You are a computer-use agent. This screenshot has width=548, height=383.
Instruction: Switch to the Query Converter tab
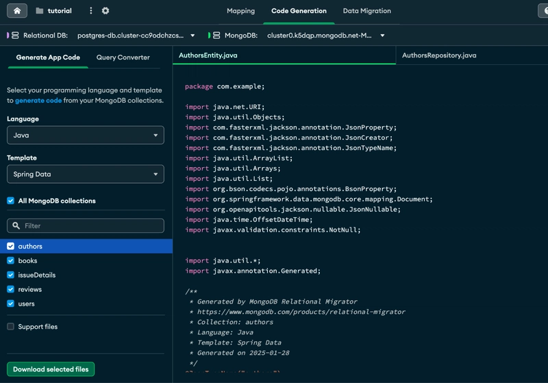tap(123, 58)
